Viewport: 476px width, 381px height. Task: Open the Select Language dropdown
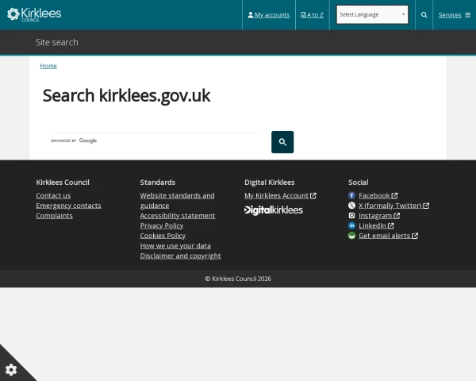coord(372,14)
